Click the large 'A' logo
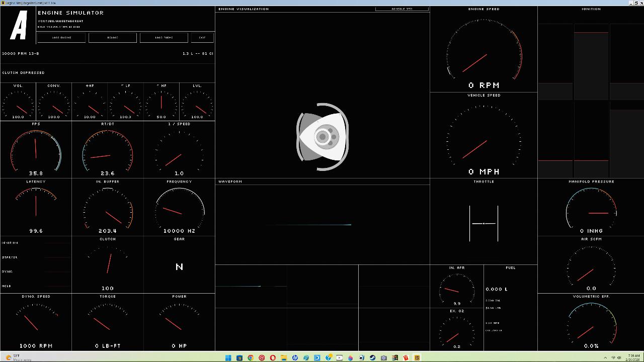This screenshot has height=362, width=644. tap(19, 26)
